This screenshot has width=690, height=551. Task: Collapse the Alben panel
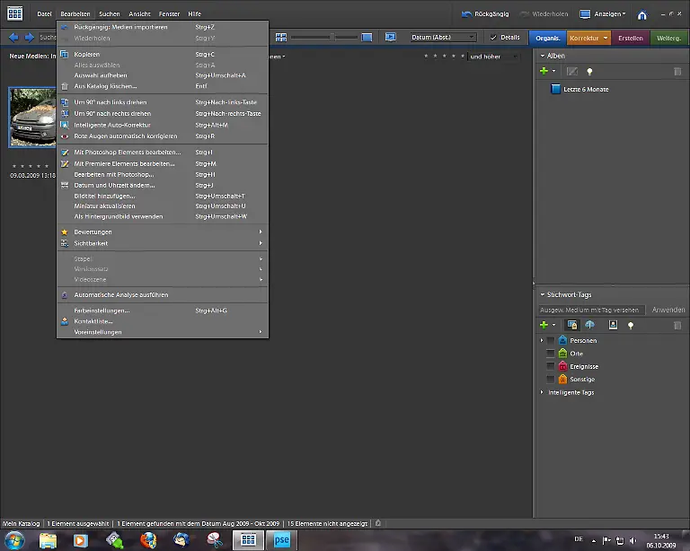[542, 56]
